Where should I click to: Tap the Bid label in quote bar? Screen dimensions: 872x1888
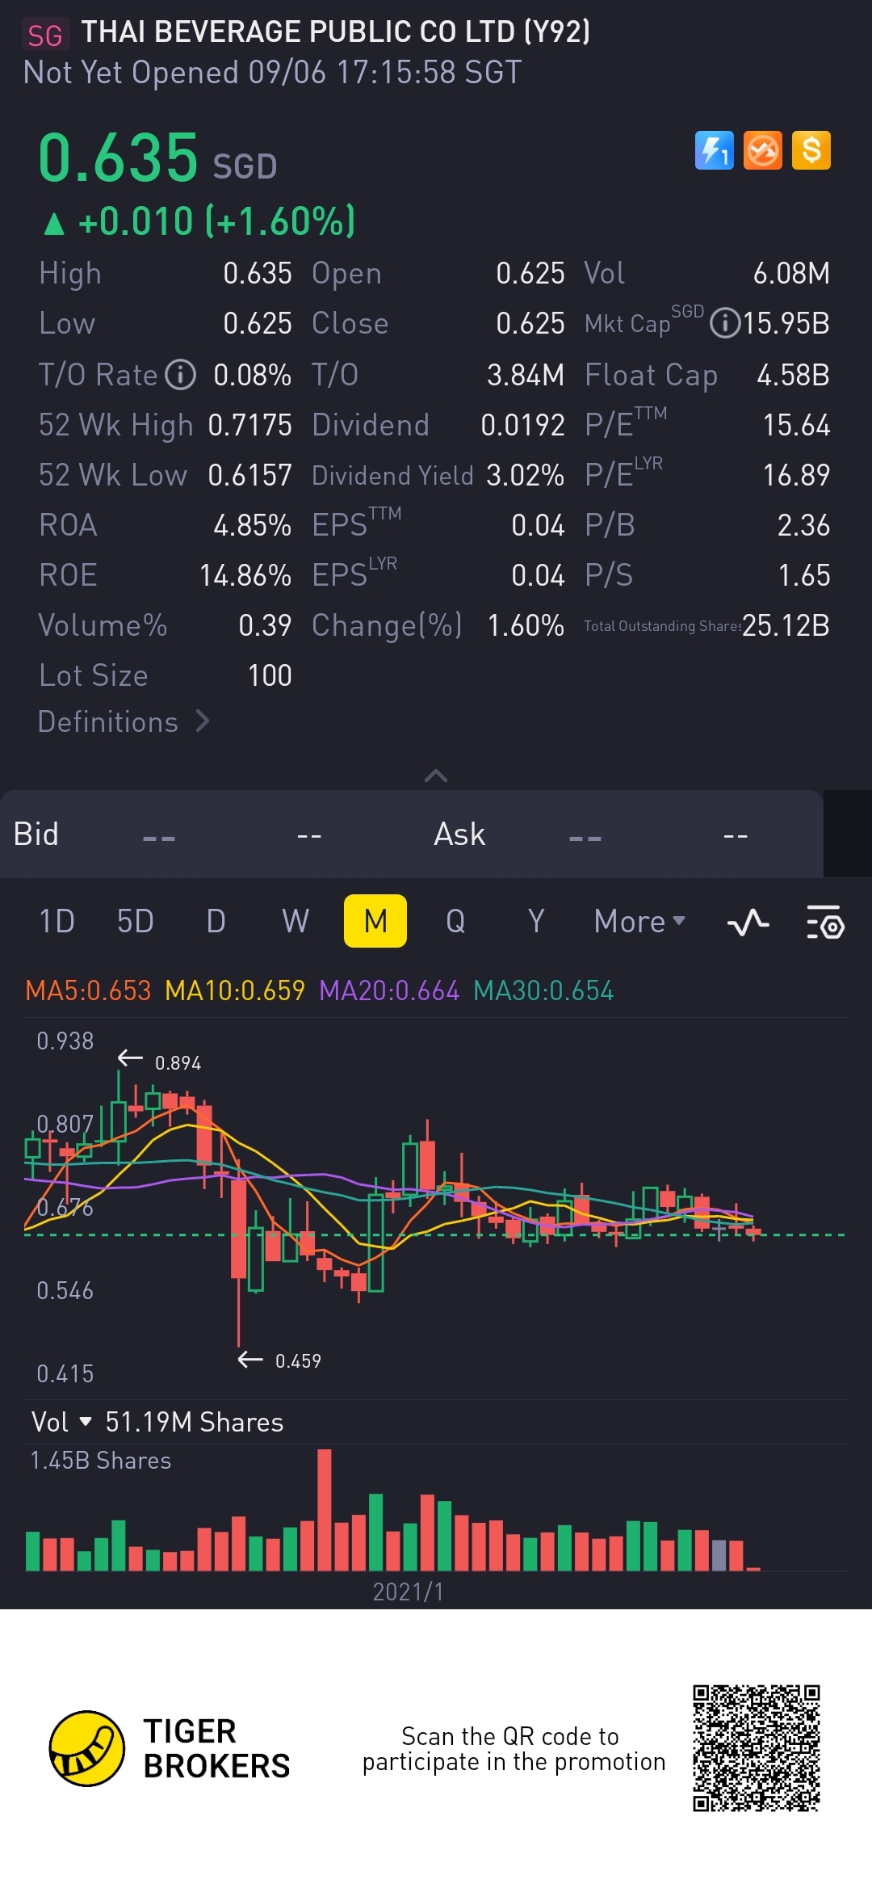pyautogui.click(x=36, y=834)
